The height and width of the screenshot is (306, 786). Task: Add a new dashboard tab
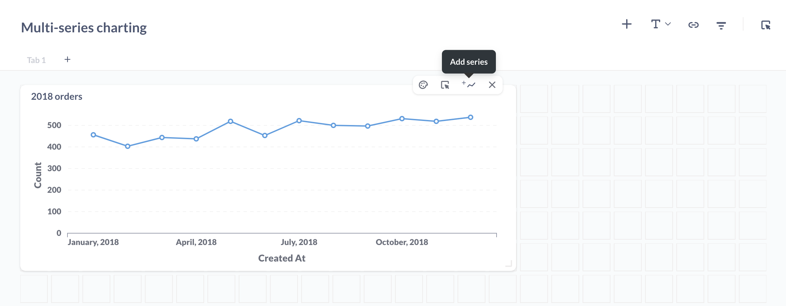[x=67, y=60]
